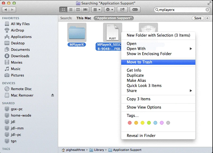The height and width of the screenshot is (153, 213).
Task: Click the Edit Tags toolbar button
Action: 135,10
